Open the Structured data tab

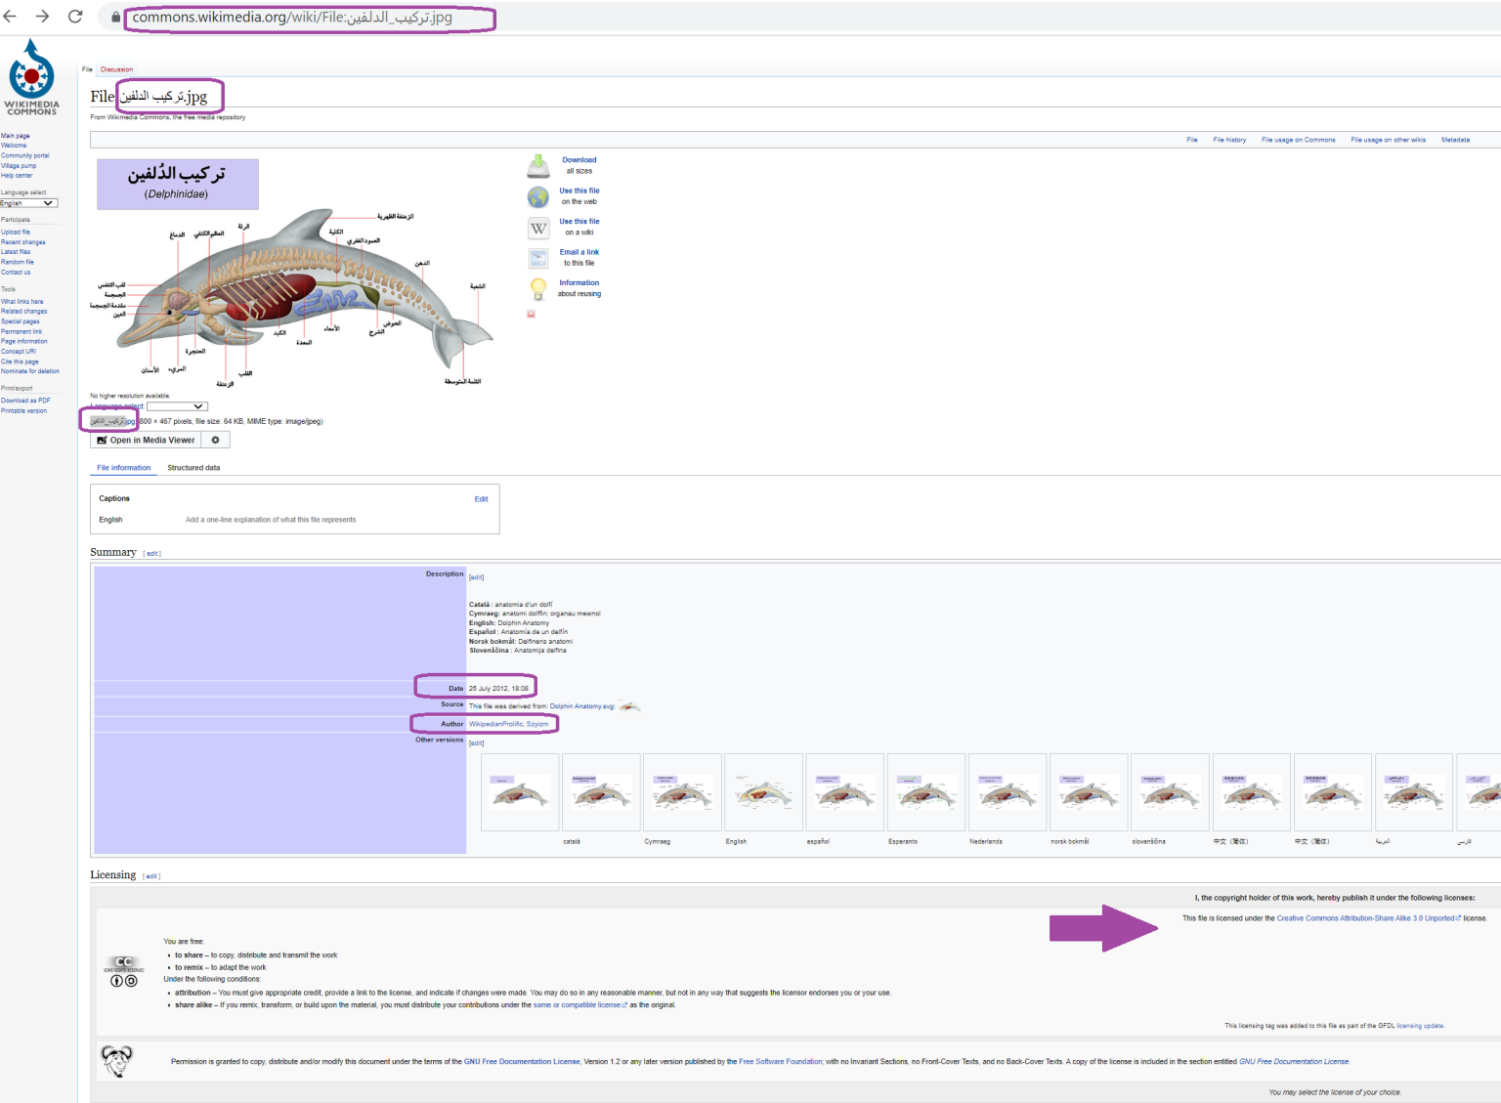click(193, 468)
